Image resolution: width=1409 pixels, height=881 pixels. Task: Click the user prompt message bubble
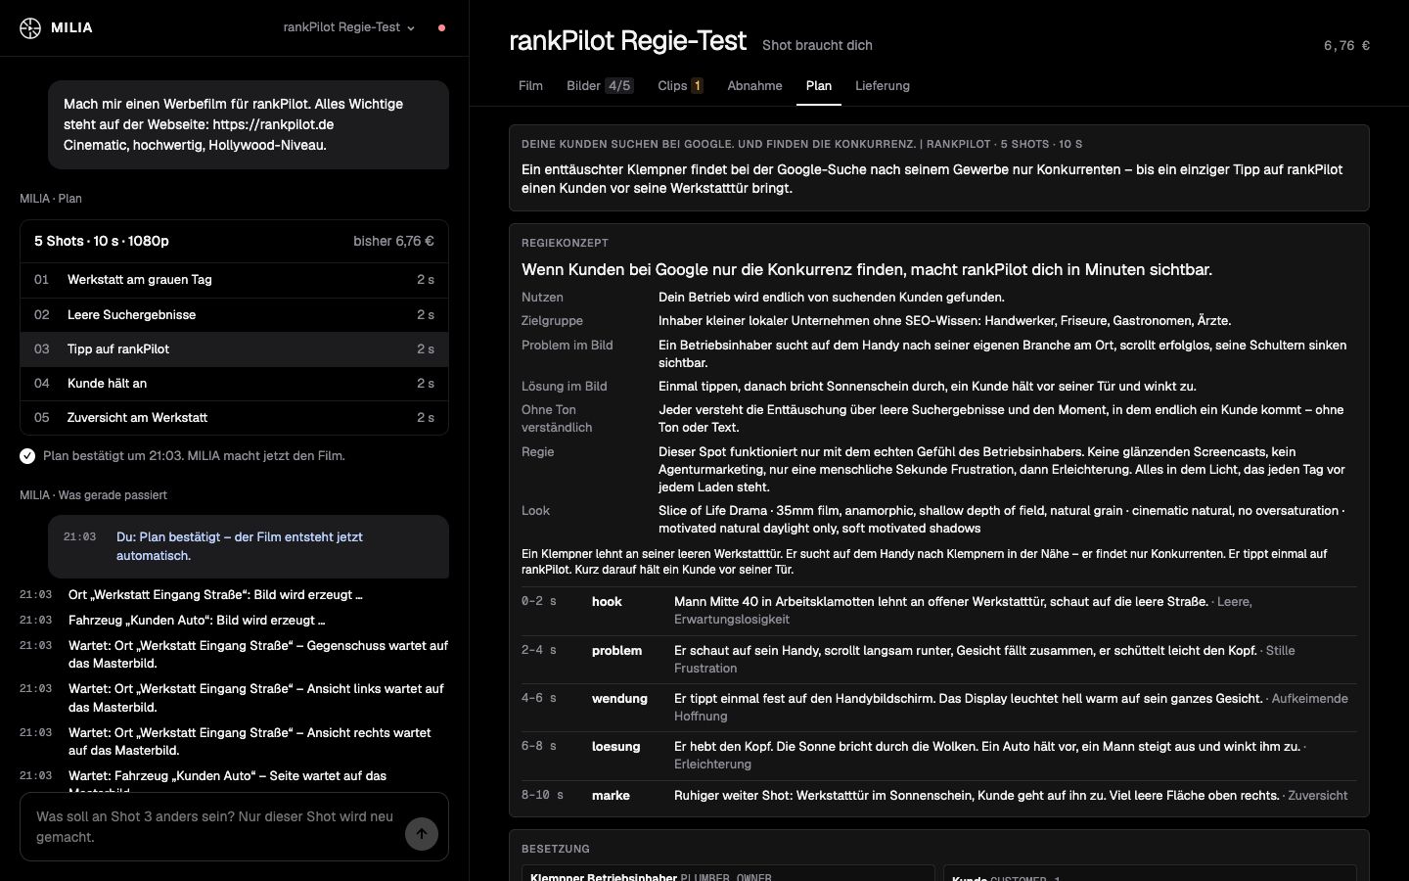249,124
